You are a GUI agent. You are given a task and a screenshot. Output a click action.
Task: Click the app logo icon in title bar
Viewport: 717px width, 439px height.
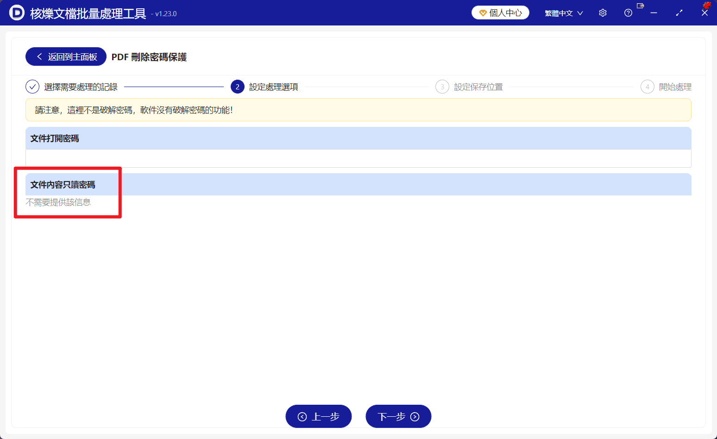pyautogui.click(x=17, y=13)
